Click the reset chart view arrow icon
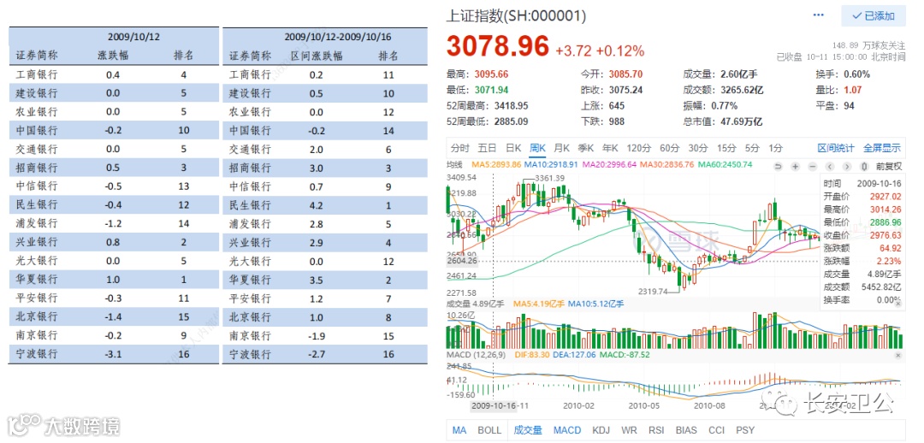The height and width of the screenshot is (443, 924). pos(777,166)
